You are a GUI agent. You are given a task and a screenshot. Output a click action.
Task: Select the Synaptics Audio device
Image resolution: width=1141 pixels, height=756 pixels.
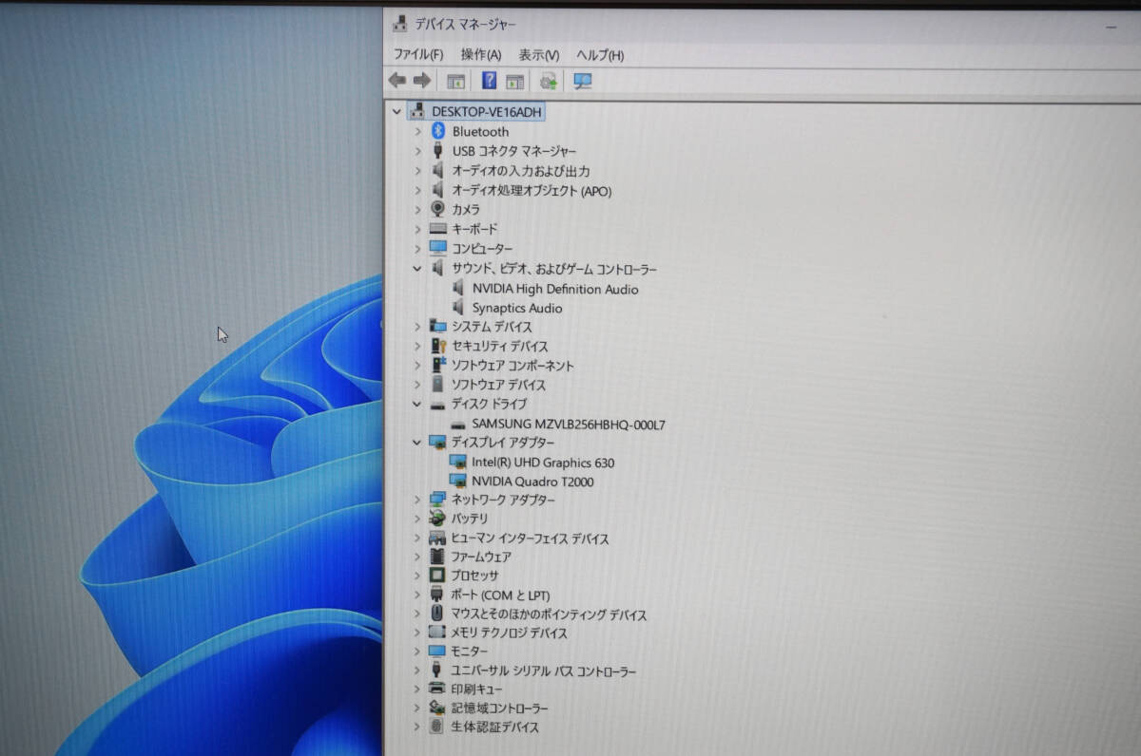(517, 308)
